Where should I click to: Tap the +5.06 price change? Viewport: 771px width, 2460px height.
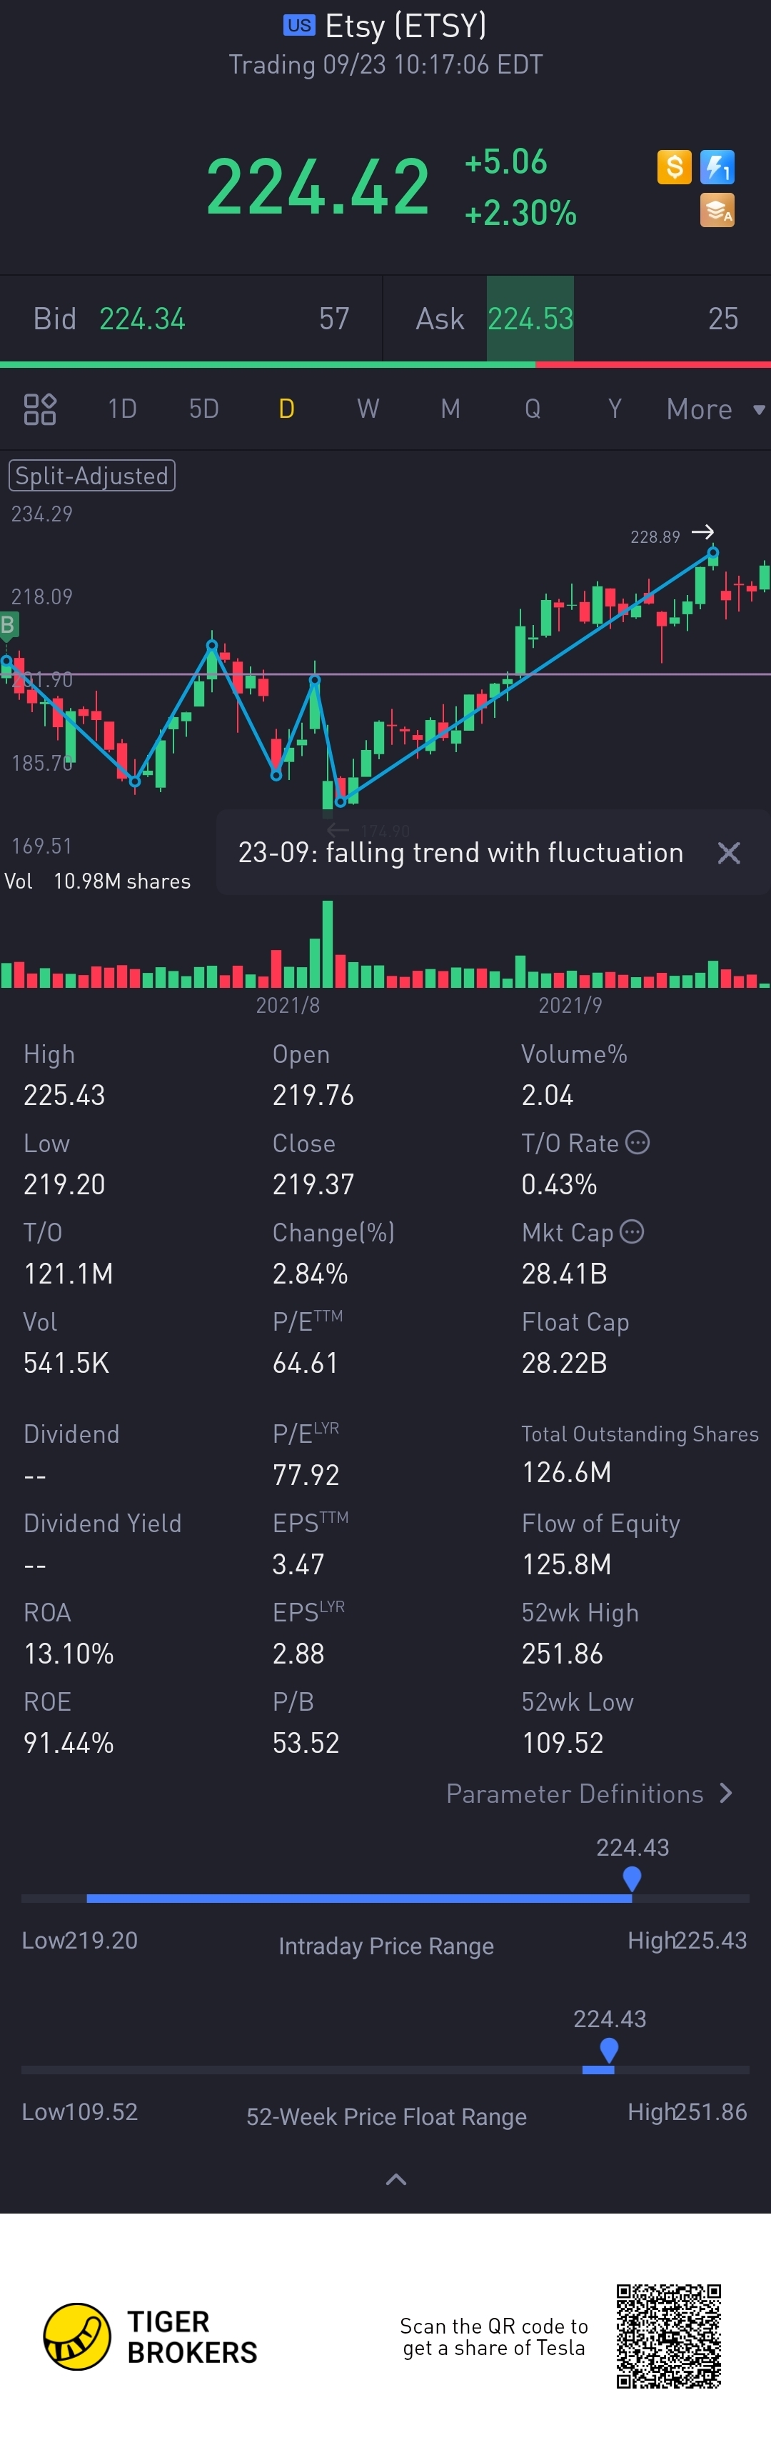(x=505, y=161)
